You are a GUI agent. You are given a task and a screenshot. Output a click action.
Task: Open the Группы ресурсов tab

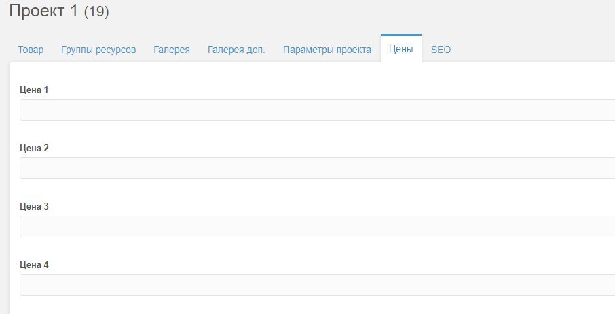point(98,50)
